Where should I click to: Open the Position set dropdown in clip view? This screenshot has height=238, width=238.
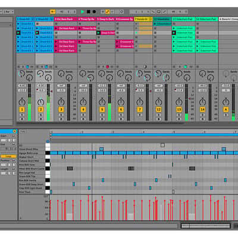point(14,161)
